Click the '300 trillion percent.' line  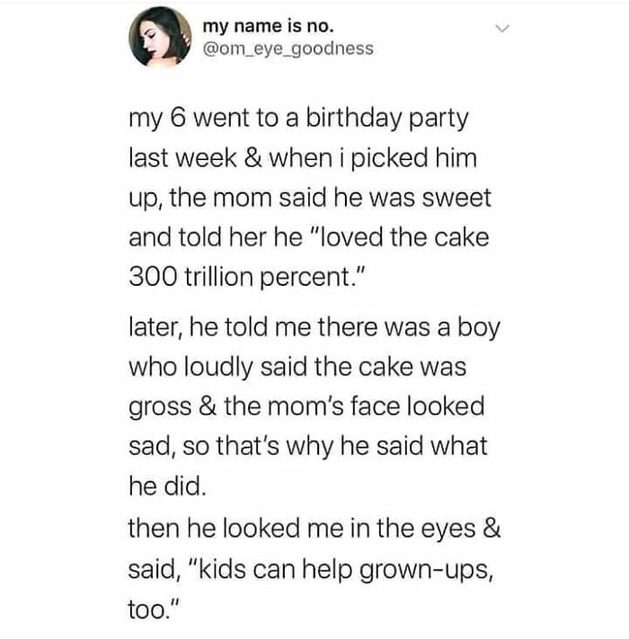(x=244, y=278)
